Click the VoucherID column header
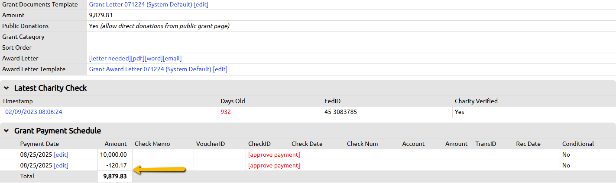 pyautogui.click(x=210, y=144)
